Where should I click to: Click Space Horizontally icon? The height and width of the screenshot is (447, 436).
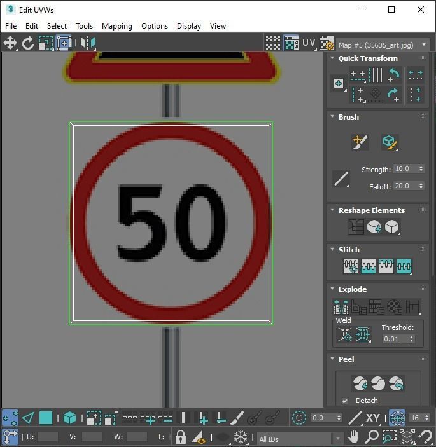(x=415, y=76)
